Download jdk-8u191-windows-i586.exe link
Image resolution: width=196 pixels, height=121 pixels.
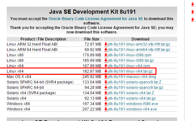(132, 104)
